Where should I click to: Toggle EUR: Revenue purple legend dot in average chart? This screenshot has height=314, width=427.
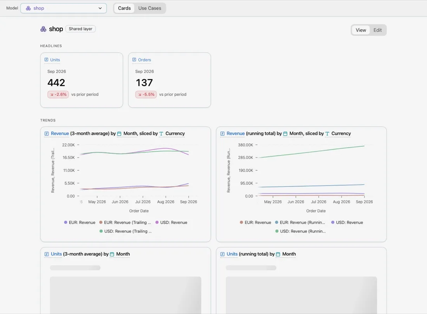click(66, 222)
